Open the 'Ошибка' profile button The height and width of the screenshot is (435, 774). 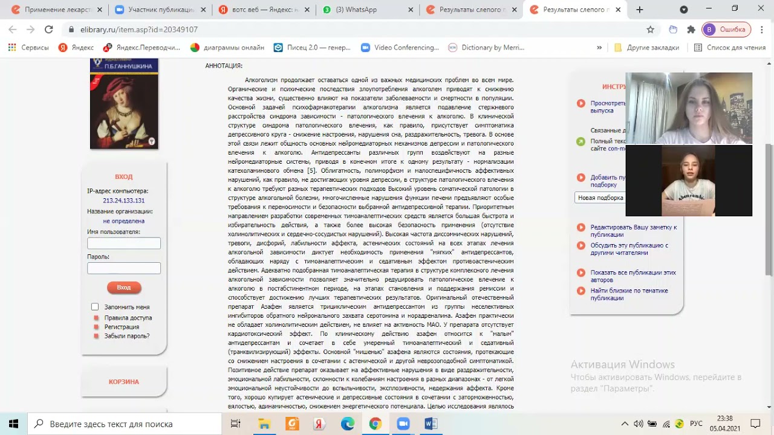coord(726,30)
